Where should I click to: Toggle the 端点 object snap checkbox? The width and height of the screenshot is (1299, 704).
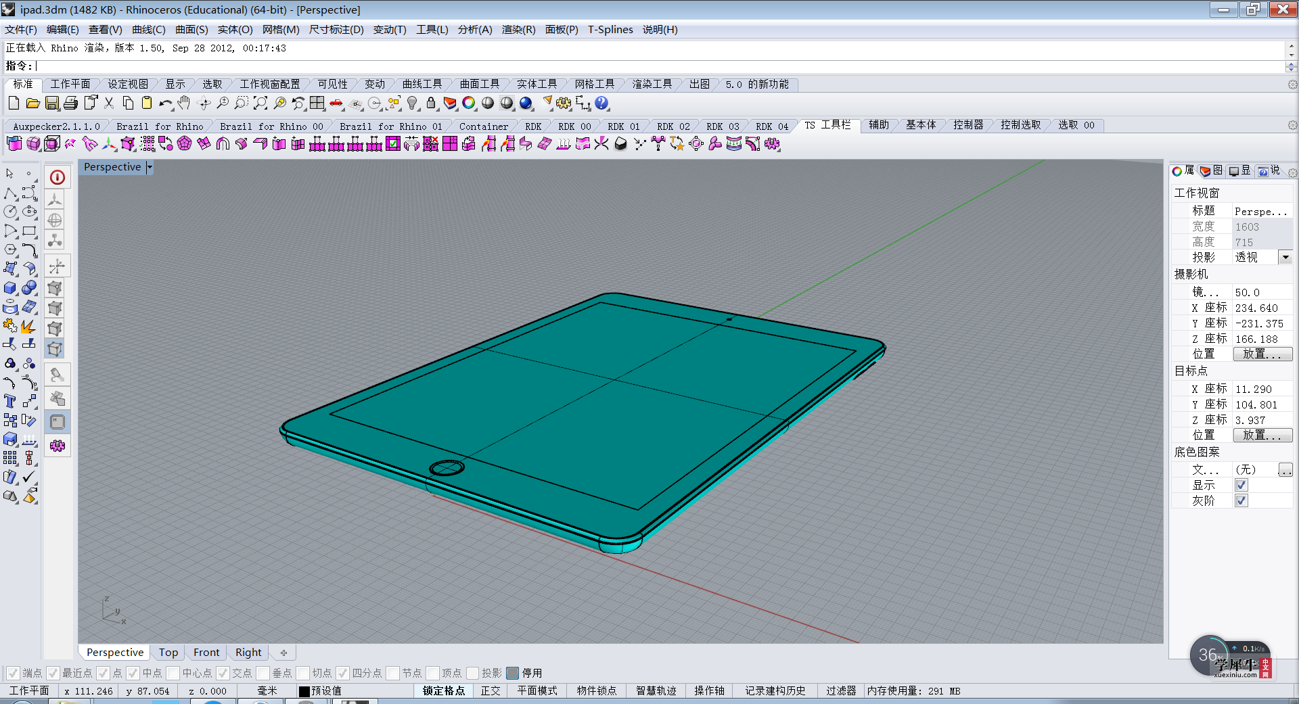click(13, 673)
